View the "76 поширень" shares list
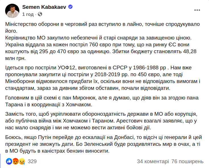This screenshot has width=209, height=168. point(187,161)
